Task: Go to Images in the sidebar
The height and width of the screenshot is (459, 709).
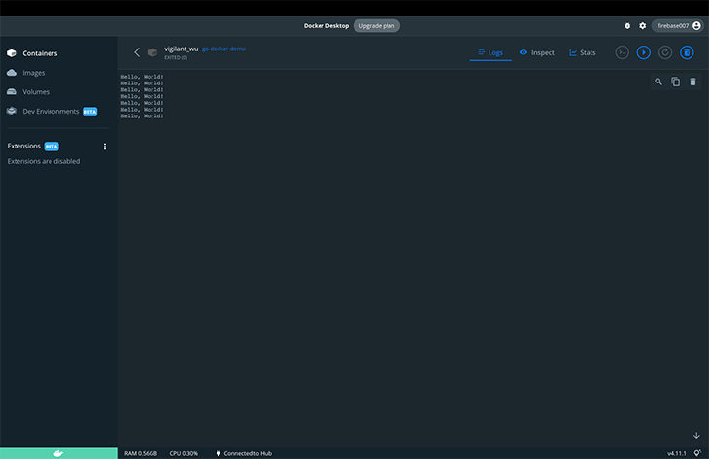Action: pos(34,73)
